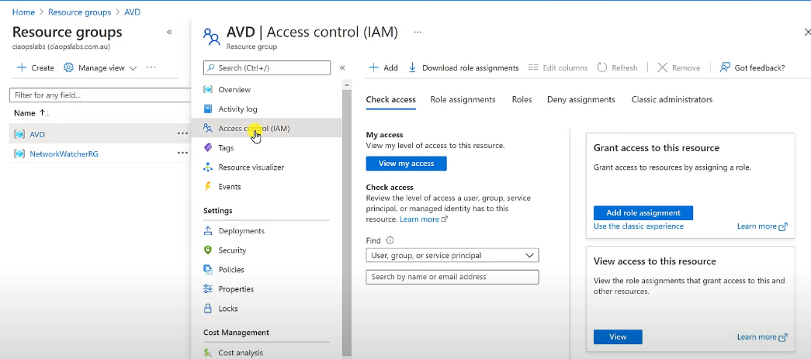The width and height of the screenshot is (811, 359).
Task: Click the View button in View access card
Action: pos(618,337)
